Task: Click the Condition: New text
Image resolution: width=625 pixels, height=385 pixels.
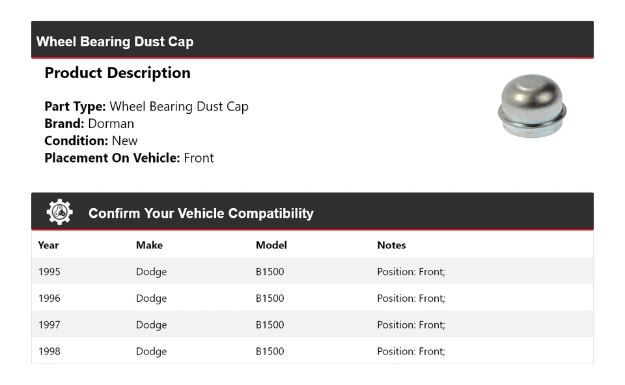Action: (91, 140)
